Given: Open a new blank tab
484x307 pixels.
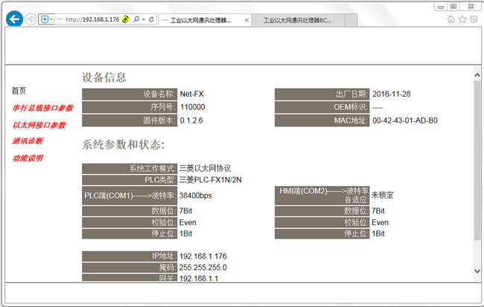Looking at the screenshot, I should 351,20.
